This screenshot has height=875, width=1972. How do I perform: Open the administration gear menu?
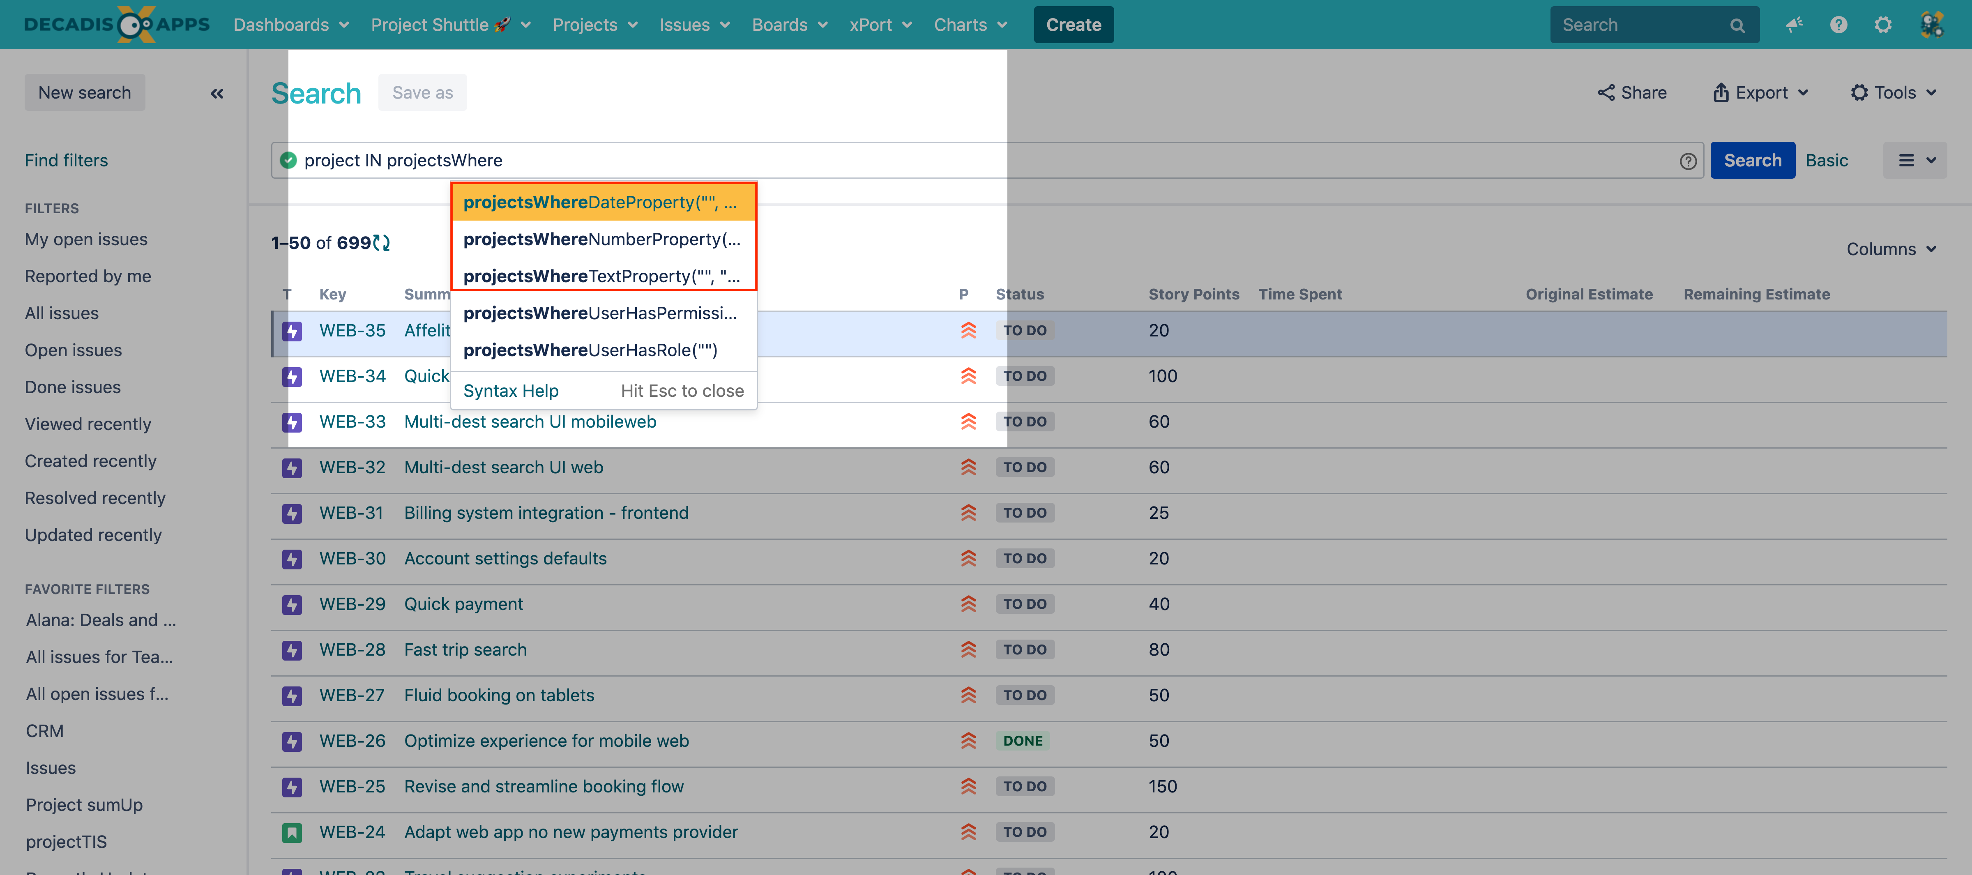click(x=1882, y=25)
